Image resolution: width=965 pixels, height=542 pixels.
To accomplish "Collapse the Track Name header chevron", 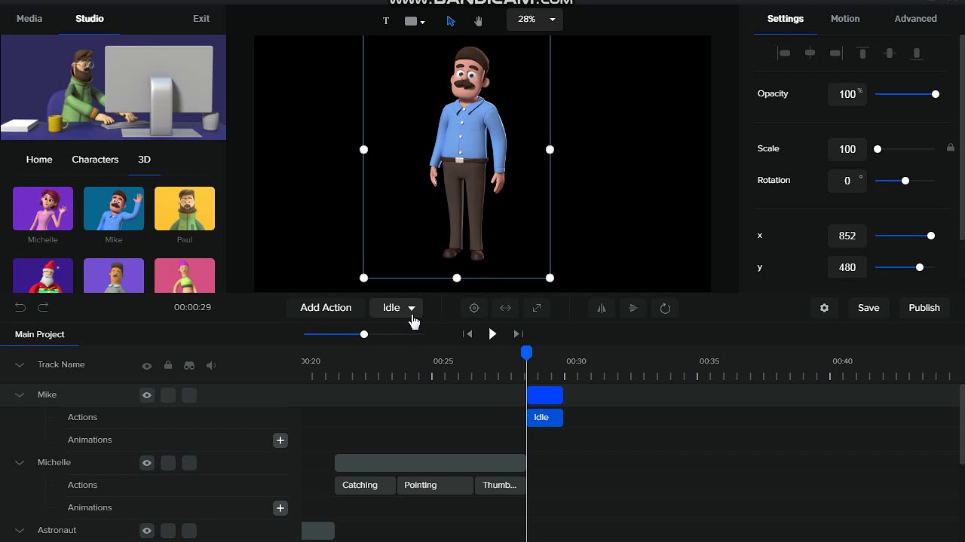I will pyautogui.click(x=20, y=365).
